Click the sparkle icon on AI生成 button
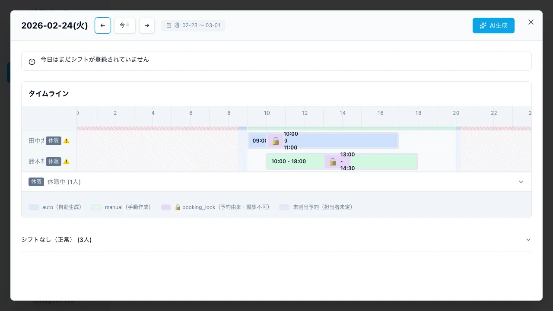553x311 pixels. pos(483,25)
